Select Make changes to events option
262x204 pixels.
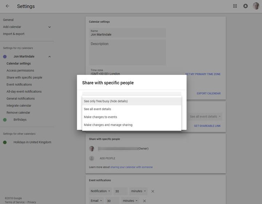click(132, 117)
